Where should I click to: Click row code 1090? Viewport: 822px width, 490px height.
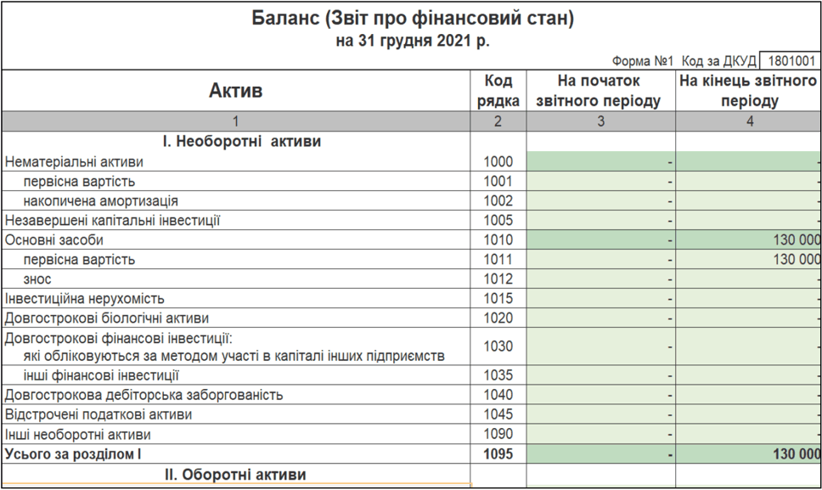point(498,434)
